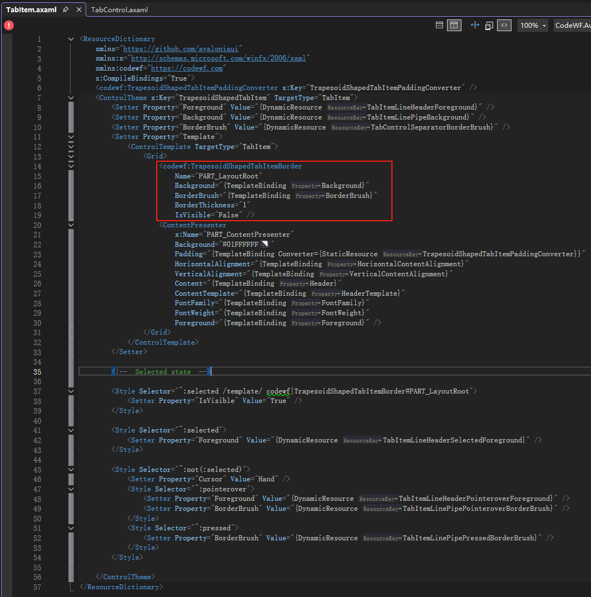This screenshot has height=597, width=591.
Task: Open the schemas.microsoft.com winfx xaml link
Action: (x=218, y=58)
